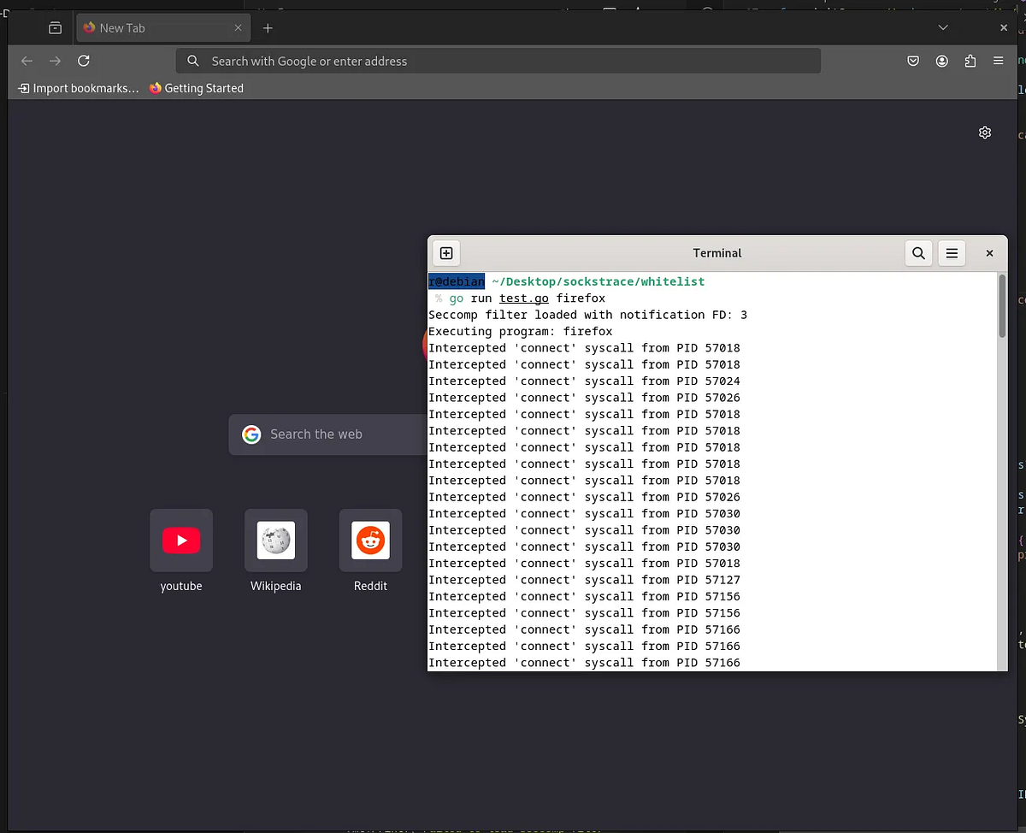Open Firefox View in top-left corner
The image size is (1026, 833).
coord(55,27)
